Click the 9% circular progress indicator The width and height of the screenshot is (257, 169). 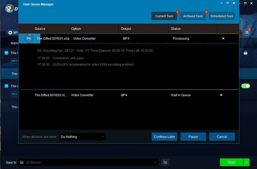click(x=29, y=38)
